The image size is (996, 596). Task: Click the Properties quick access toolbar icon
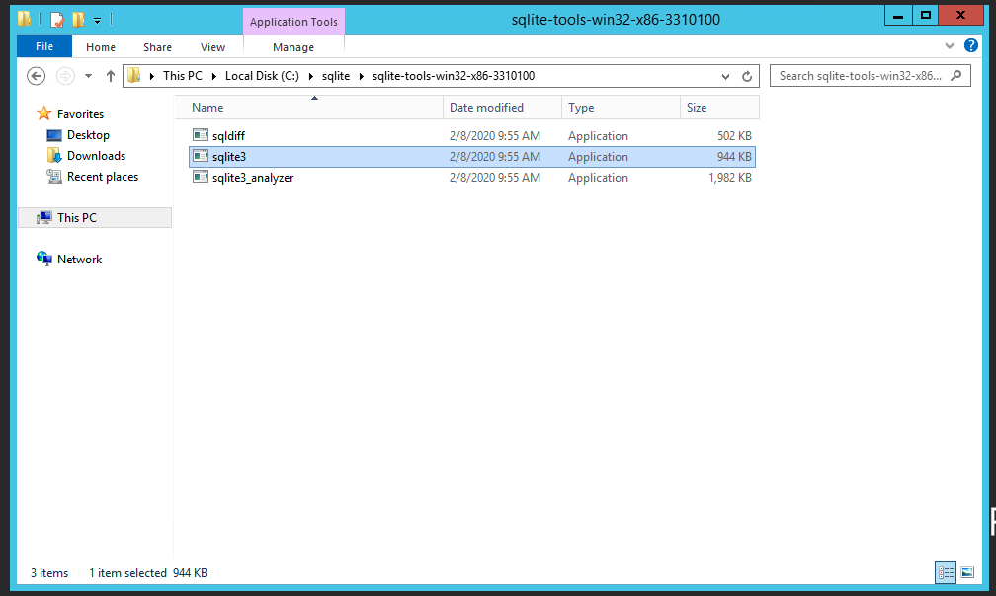(x=57, y=20)
